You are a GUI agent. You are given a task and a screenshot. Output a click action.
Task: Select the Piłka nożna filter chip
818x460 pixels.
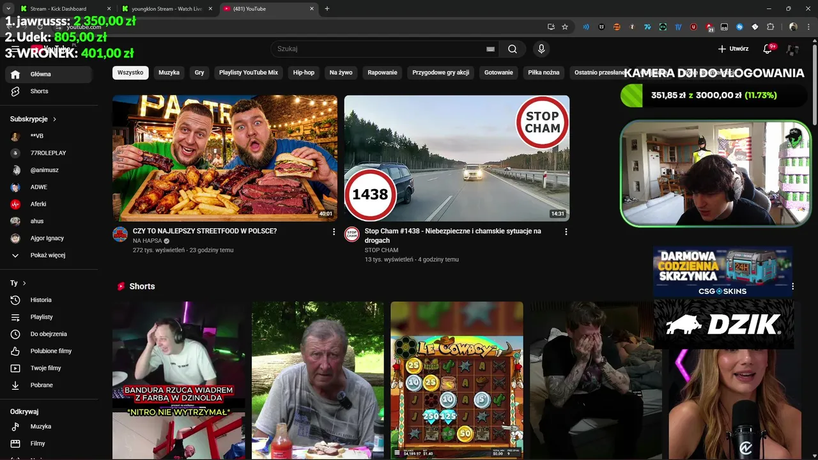tap(544, 73)
